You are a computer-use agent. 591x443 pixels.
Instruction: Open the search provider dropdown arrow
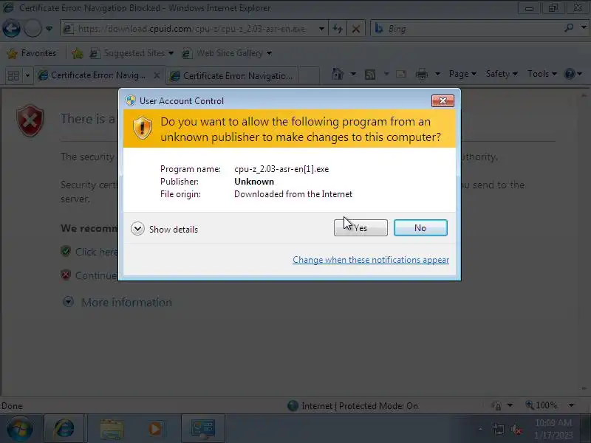(584, 27)
